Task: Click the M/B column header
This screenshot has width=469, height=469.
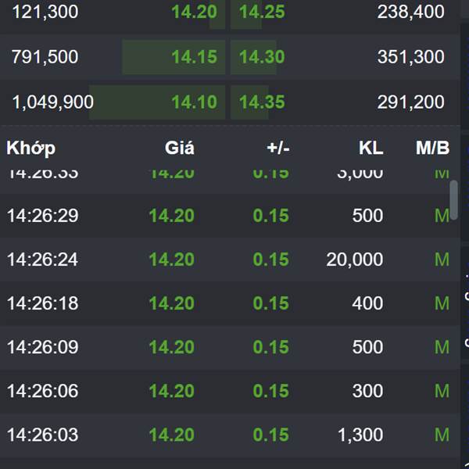Action: (432, 148)
